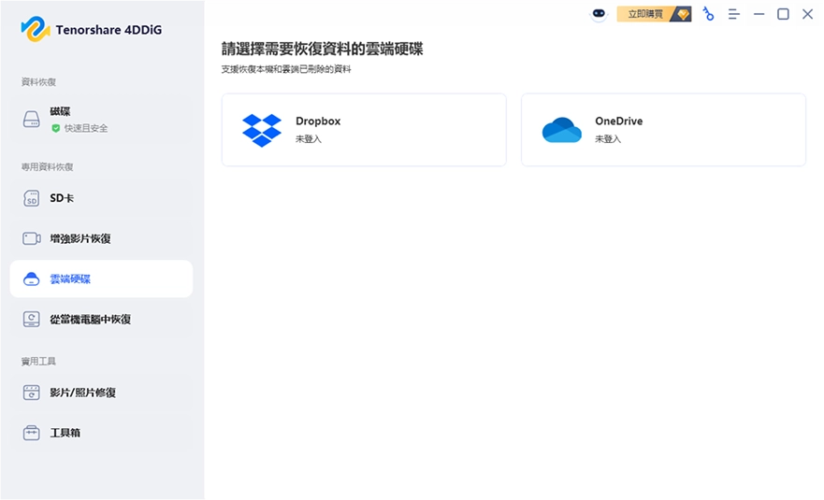Click the Dropbox logo icon
The height and width of the screenshot is (500, 824).
(261, 130)
